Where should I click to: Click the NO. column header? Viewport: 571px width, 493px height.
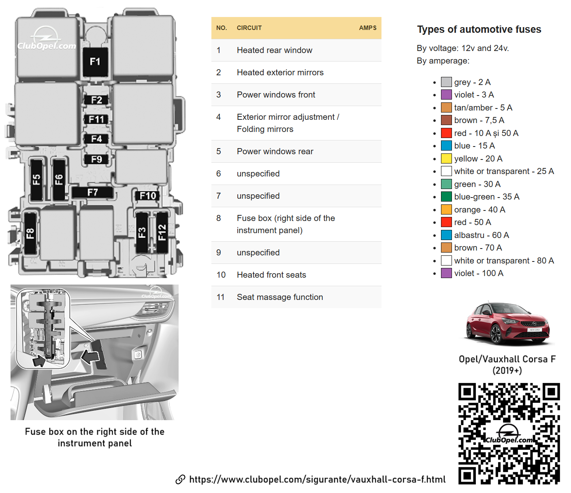pos(222,28)
